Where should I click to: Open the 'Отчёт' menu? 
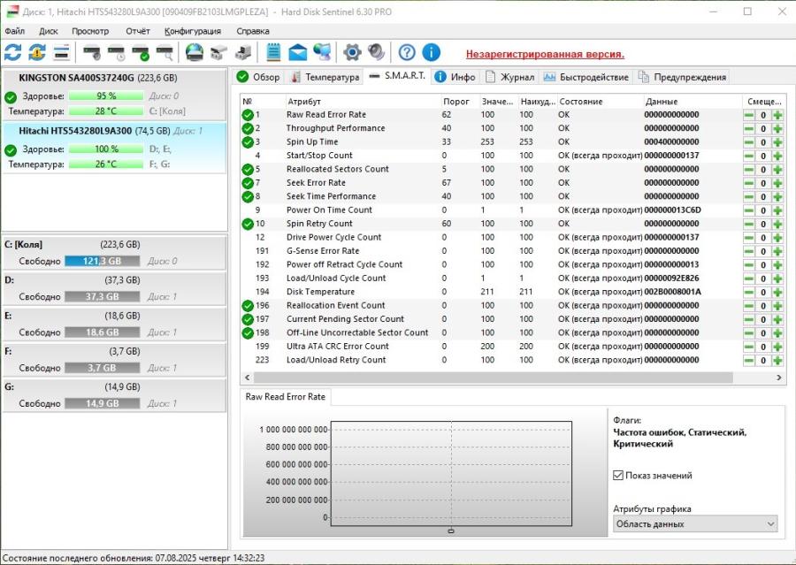point(137,31)
